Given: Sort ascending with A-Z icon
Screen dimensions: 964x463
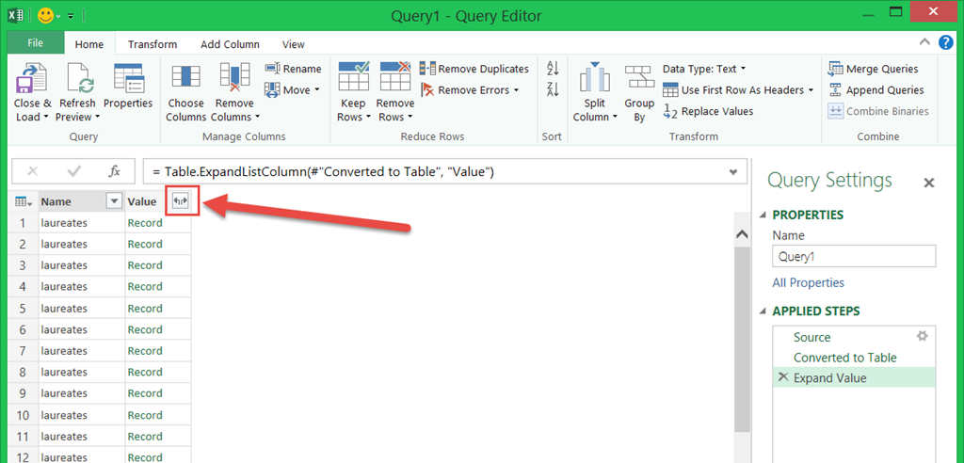Looking at the screenshot, I should (553, 69).
